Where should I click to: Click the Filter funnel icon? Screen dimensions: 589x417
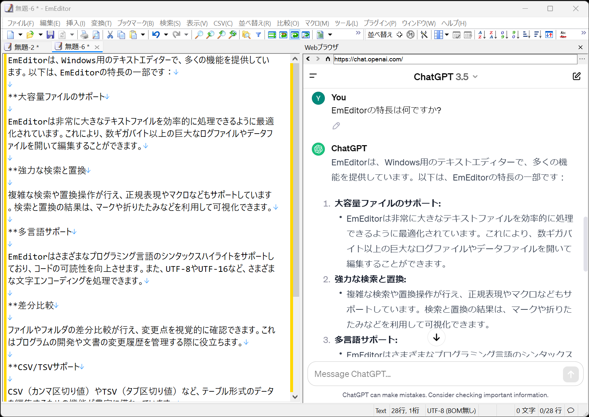pos(258,35)
